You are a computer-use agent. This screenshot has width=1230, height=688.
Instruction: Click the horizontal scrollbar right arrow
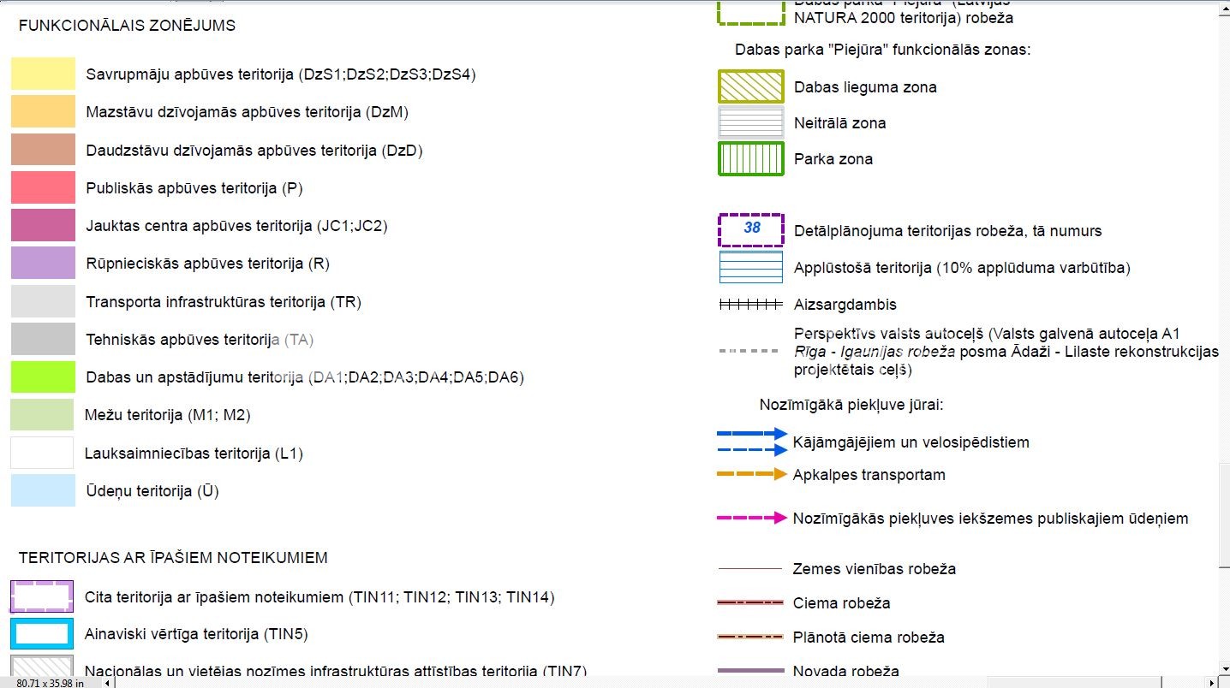tap(1213, 682)
